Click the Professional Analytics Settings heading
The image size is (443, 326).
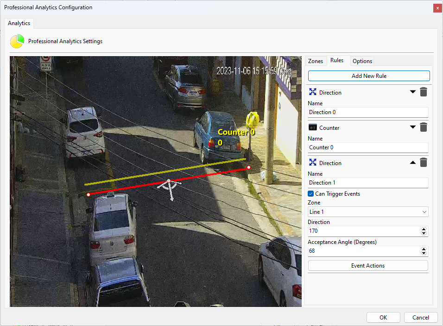point(65,41)
